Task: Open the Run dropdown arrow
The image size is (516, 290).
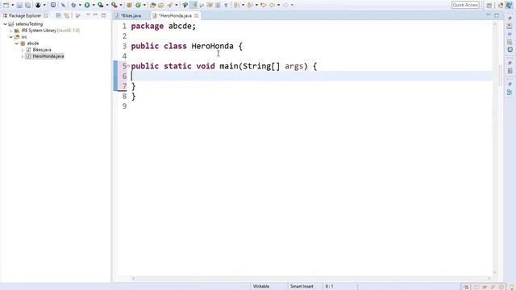Action: [94, 5]
